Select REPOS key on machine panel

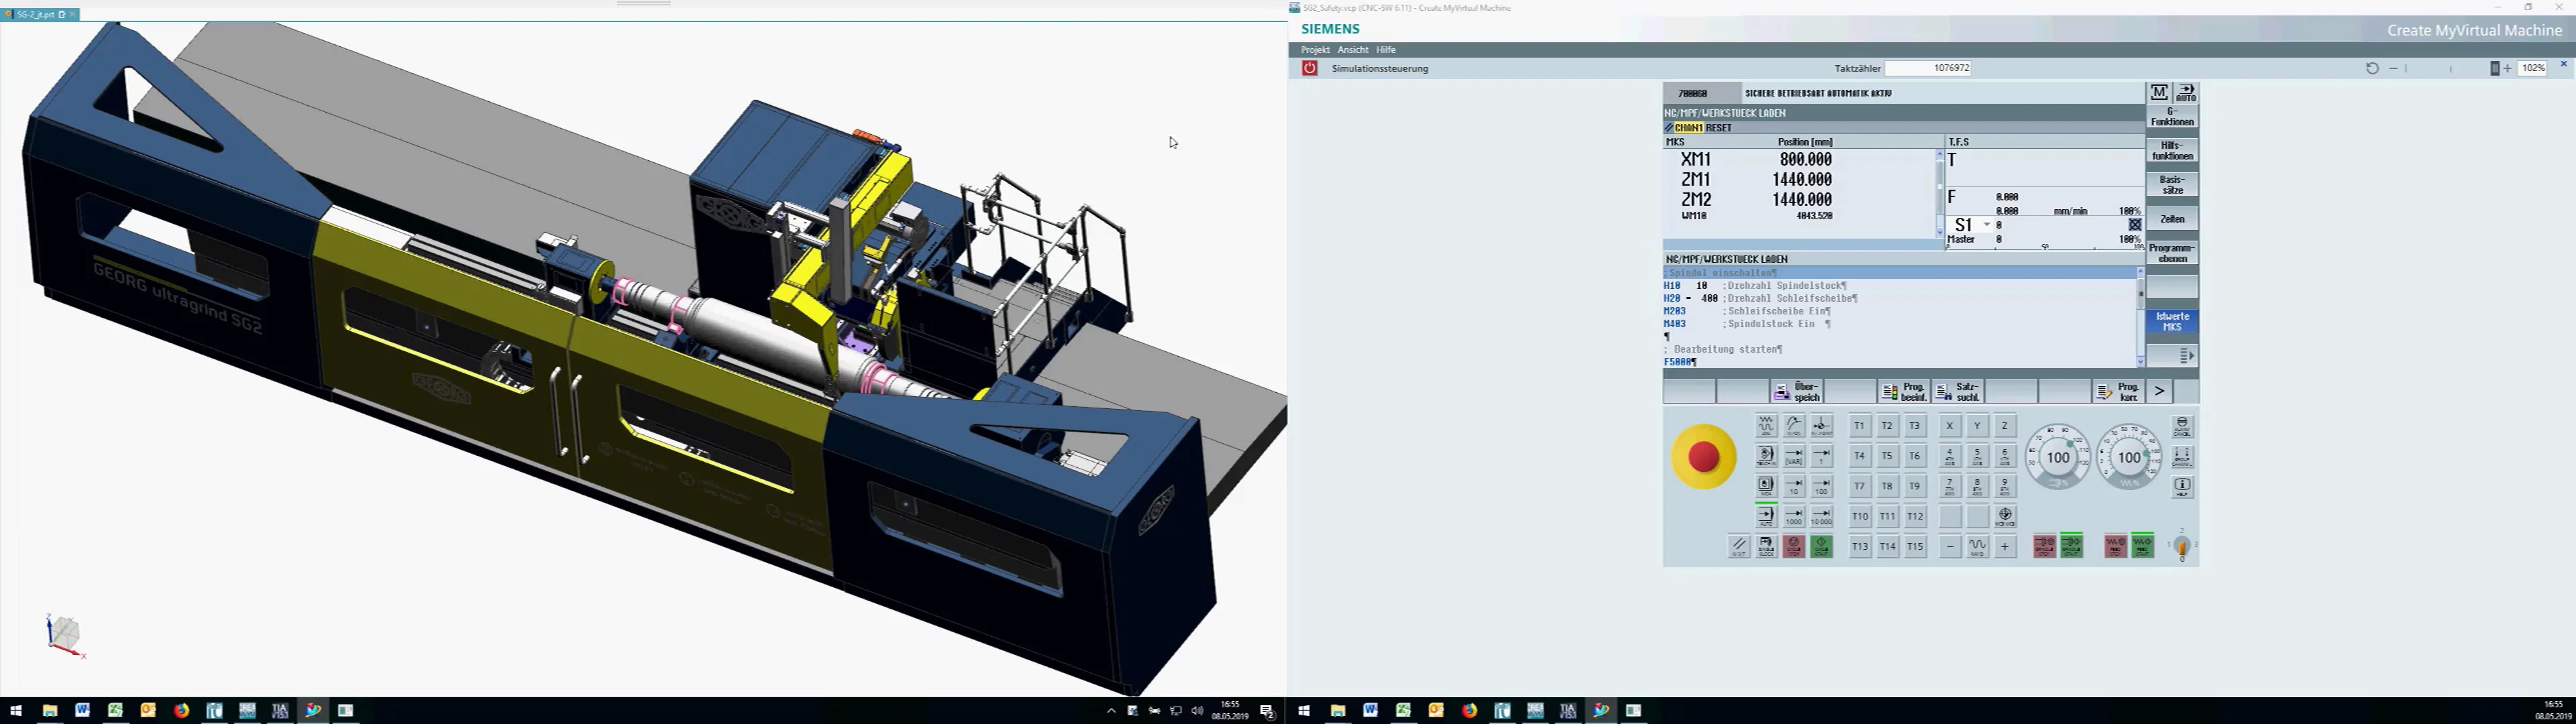pyautogui.click(x=1794, y=426)
